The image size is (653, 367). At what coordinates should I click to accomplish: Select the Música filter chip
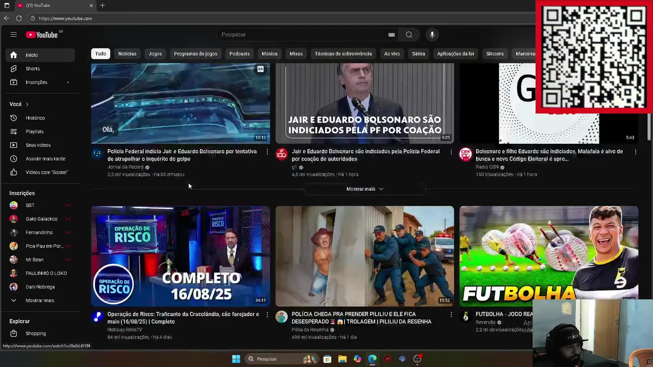coord(269,54)
